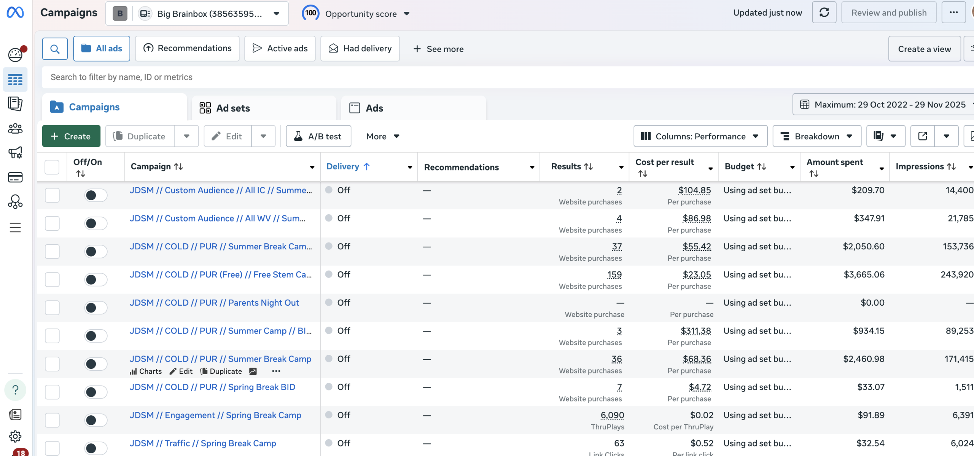The image size is (974, 456).
Task: Open Columns: Performance dropdown
Action: tap(700, 136)
